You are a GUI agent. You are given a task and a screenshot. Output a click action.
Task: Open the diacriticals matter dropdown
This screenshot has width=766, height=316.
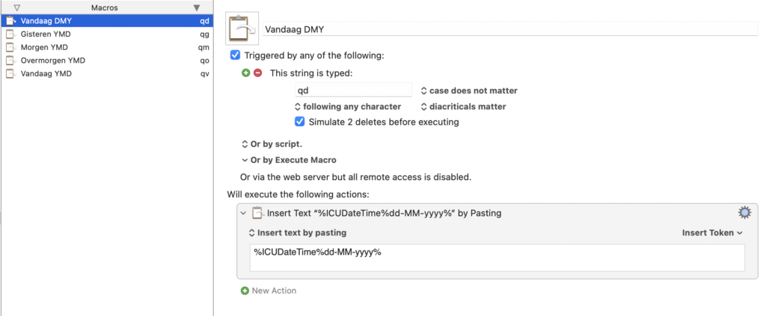click(463, 107)
